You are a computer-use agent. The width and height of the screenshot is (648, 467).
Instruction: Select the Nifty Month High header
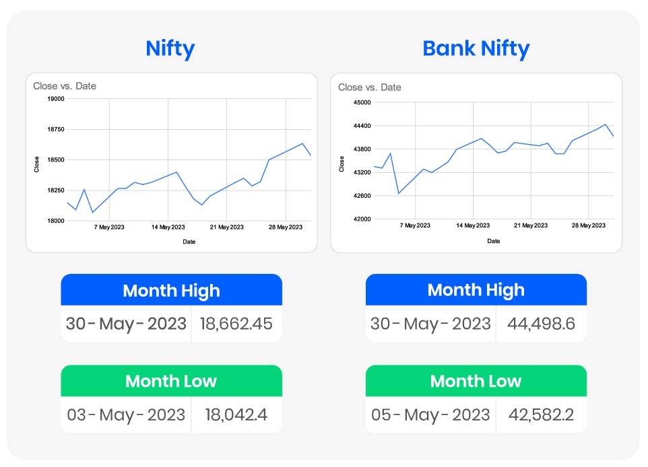pos(171,291)
